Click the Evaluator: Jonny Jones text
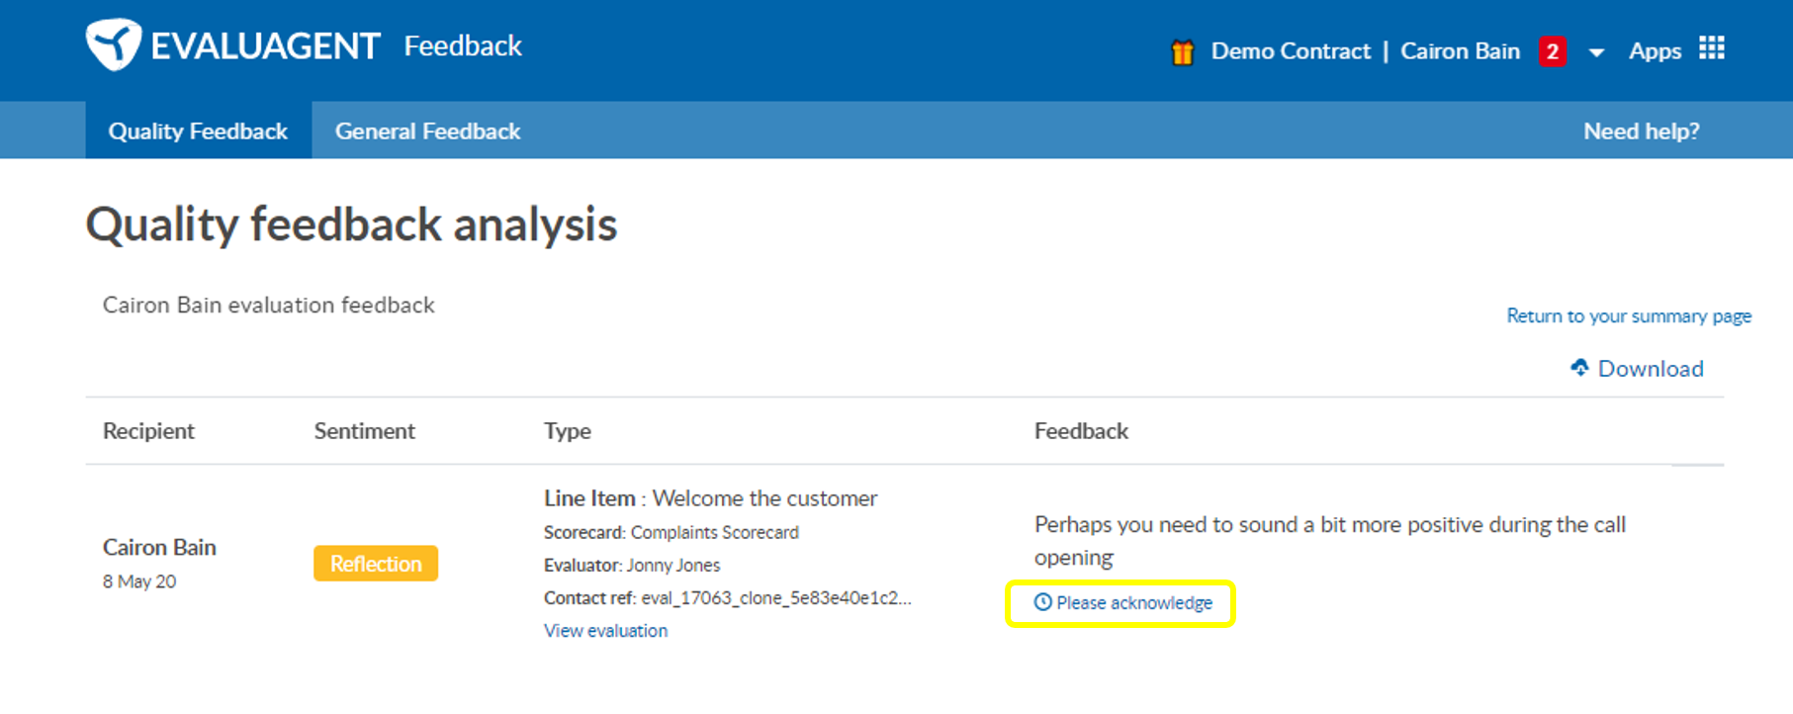 (632, 565)
